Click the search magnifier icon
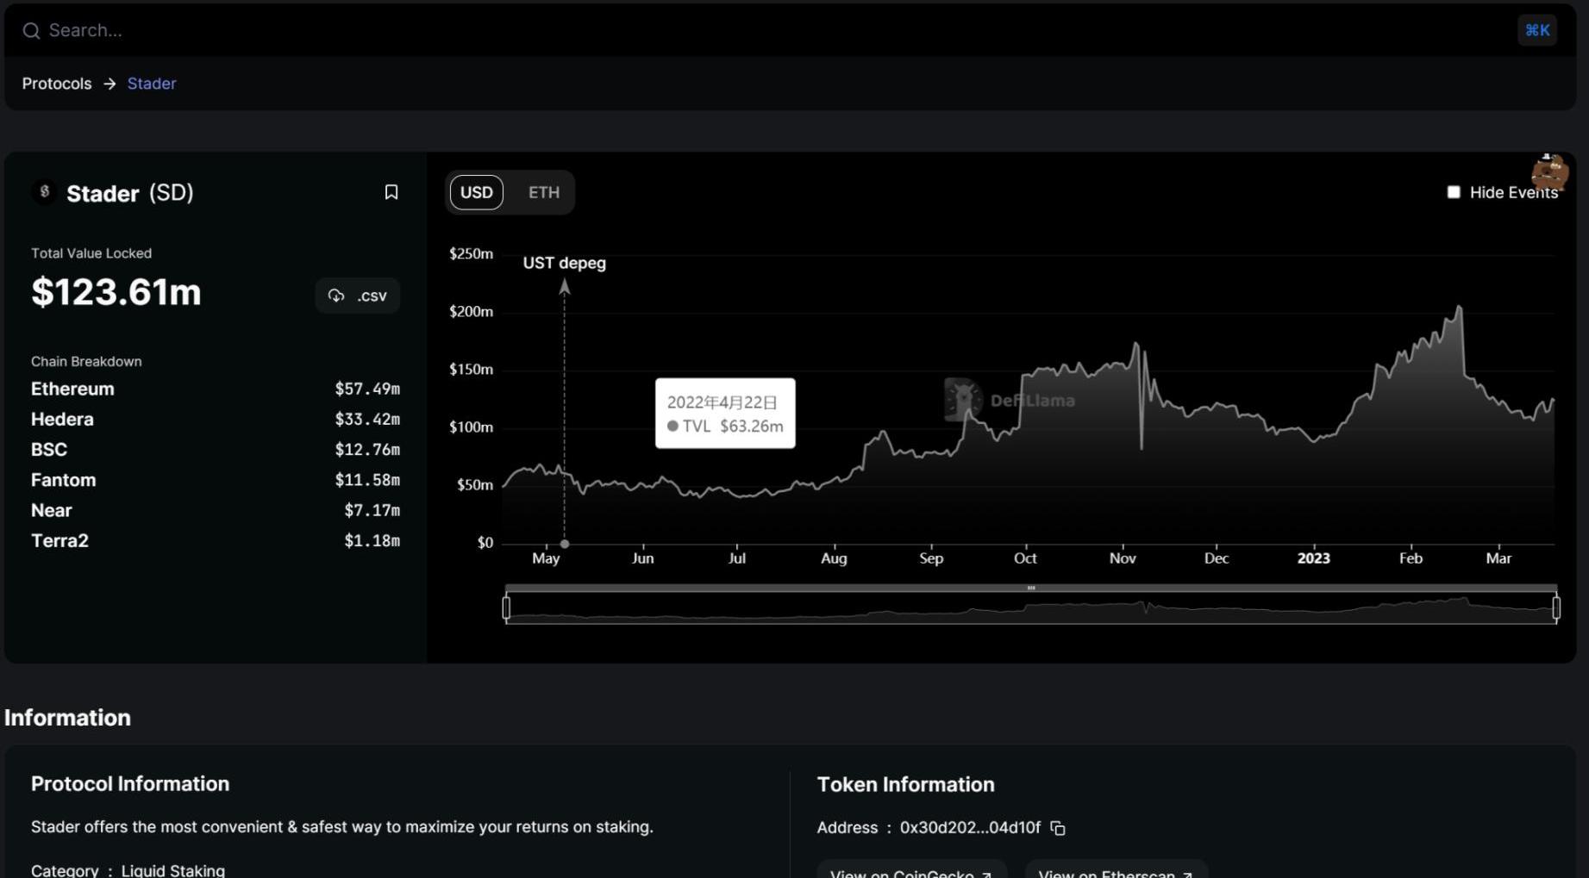The image size is (1589, 878). pyautogui.click(x=31, y=31)
